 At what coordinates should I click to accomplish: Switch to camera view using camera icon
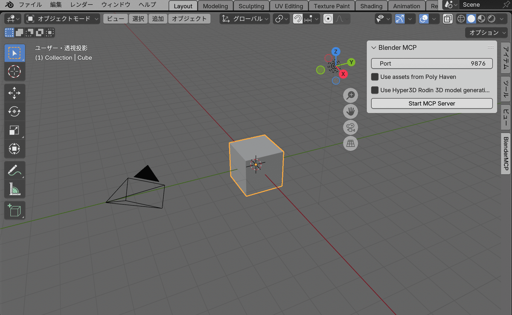click(x=350, y=127)
